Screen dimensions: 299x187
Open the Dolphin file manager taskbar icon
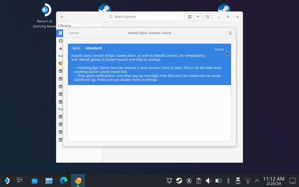click(49, 180)
